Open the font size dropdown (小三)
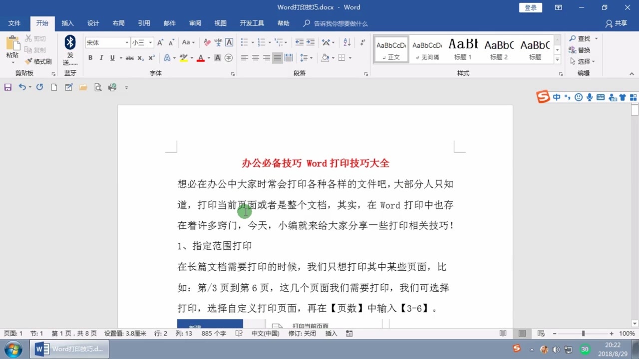The height and width of the screenshot is (359, 639). (x=150, y=43)
